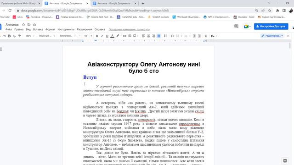Insert an image from toolbar
Viewport: 294px width, 165px height.
pyautogui.click(x=135, y=36)
